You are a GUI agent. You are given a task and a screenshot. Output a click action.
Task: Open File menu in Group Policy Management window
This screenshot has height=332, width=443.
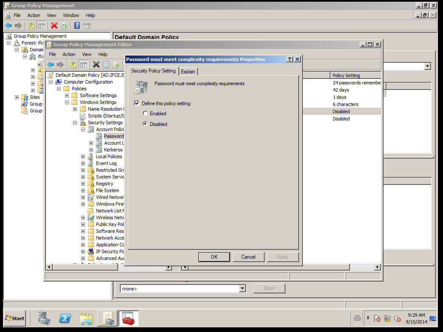click(x=17, y=15)
